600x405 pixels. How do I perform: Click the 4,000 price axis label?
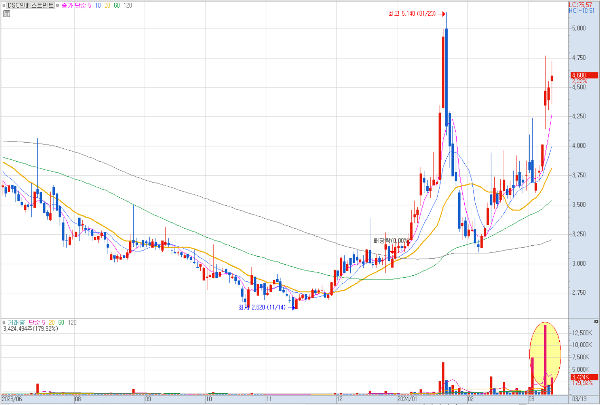pos(579,146)
